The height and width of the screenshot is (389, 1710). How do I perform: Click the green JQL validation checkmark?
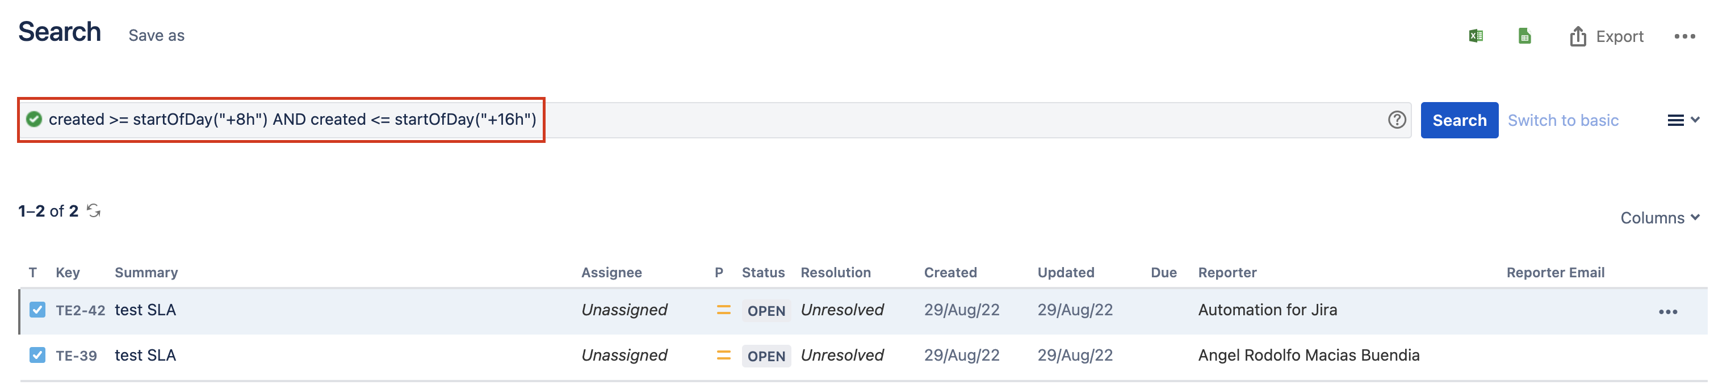[x=34, y=119]
